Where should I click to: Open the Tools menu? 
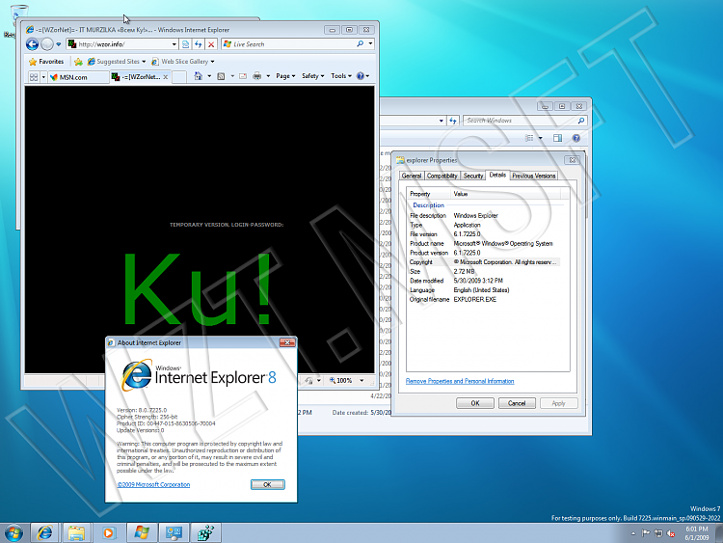341,76
